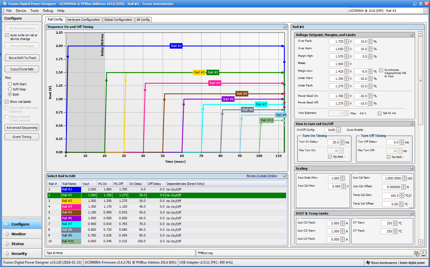Open the Monitor section icon
430x267 pixels.
[7, 234]
